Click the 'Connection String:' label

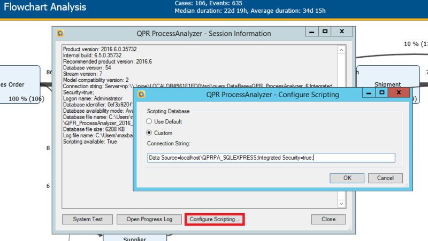point(169,143)
